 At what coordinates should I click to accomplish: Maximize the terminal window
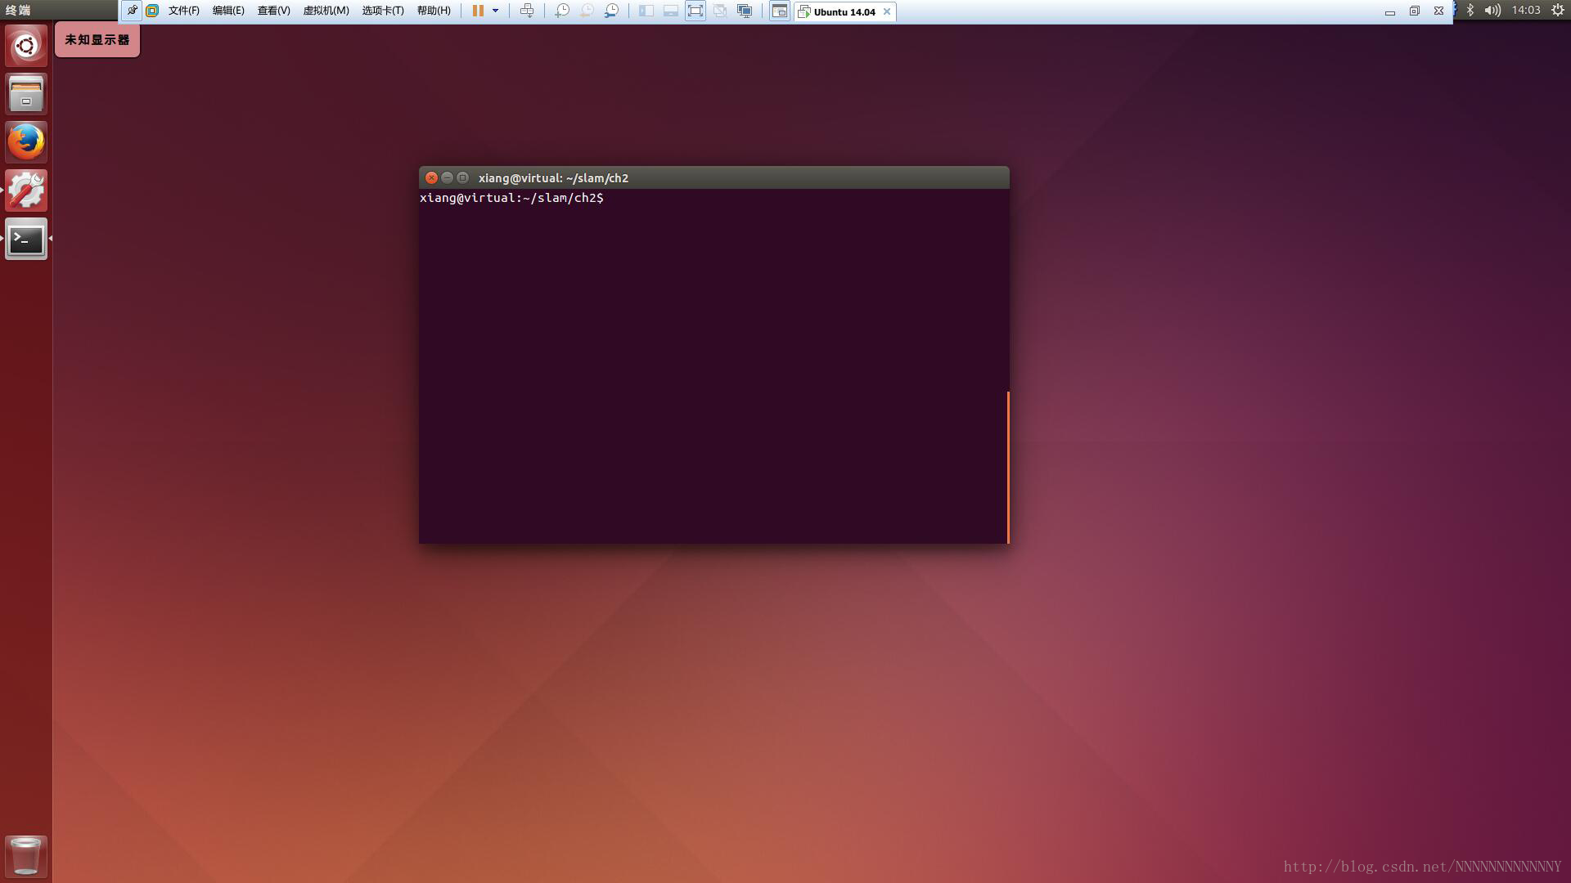click(462, 177)
